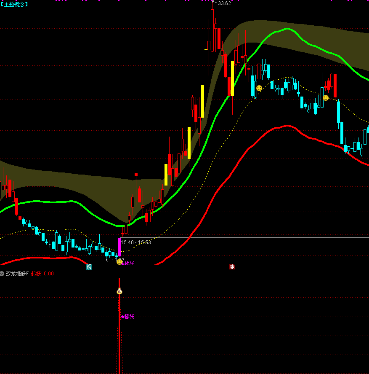This screenshot has width=369, height=374.
Task: Open the 涨 marker icon
Action: [232, 266]
